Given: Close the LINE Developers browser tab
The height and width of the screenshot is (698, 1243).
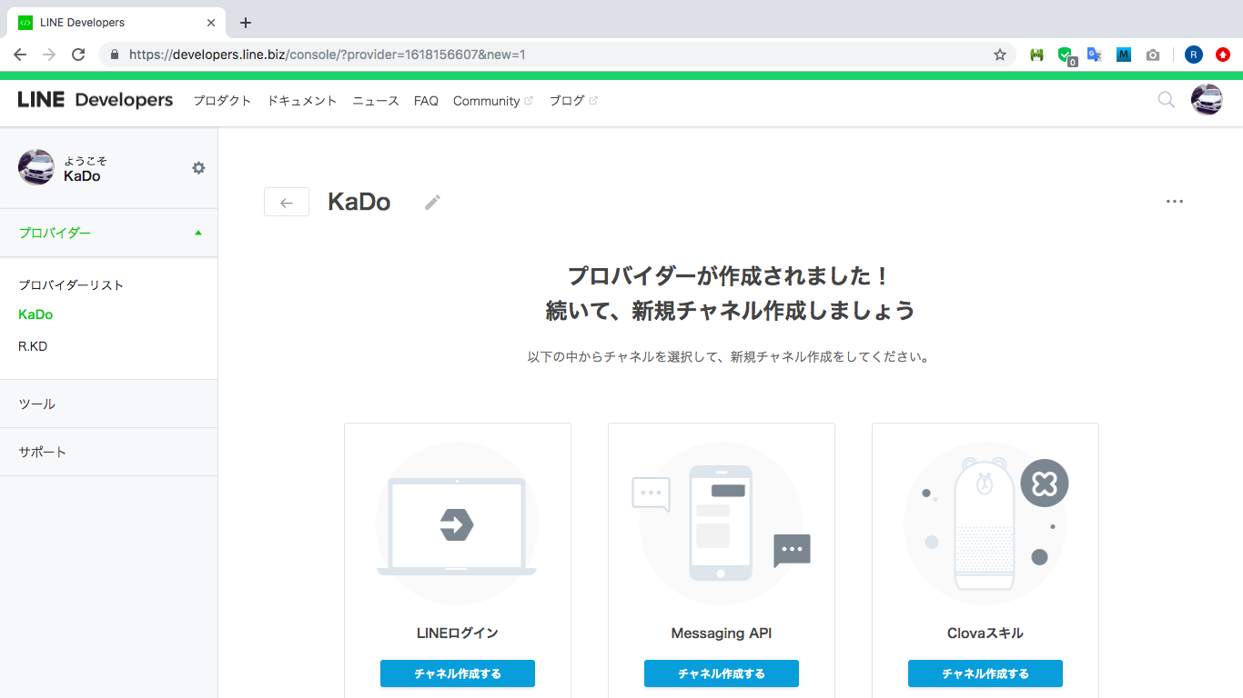Looking at the screenshot, I should pyautogui.click(x=211, y=23).
